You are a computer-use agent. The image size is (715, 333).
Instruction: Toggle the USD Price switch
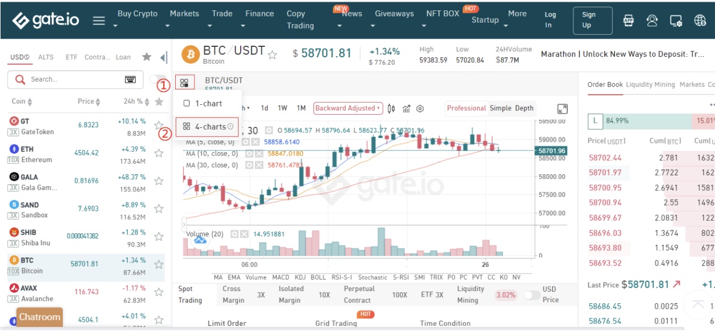[x=532, y=295]
